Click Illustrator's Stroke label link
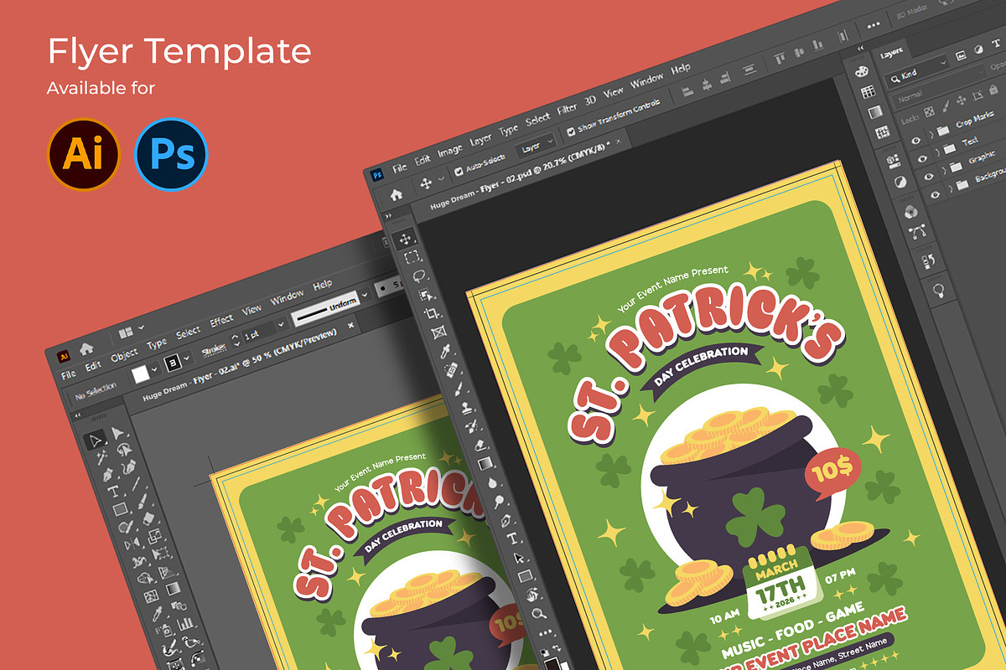Image resolution: width=1006 pixels, height=670 pixels. click(x=214, y=349)
